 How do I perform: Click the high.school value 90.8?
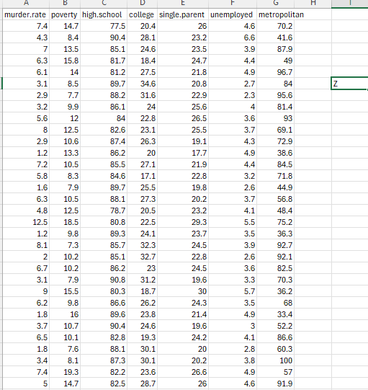(x=104, y=280)
